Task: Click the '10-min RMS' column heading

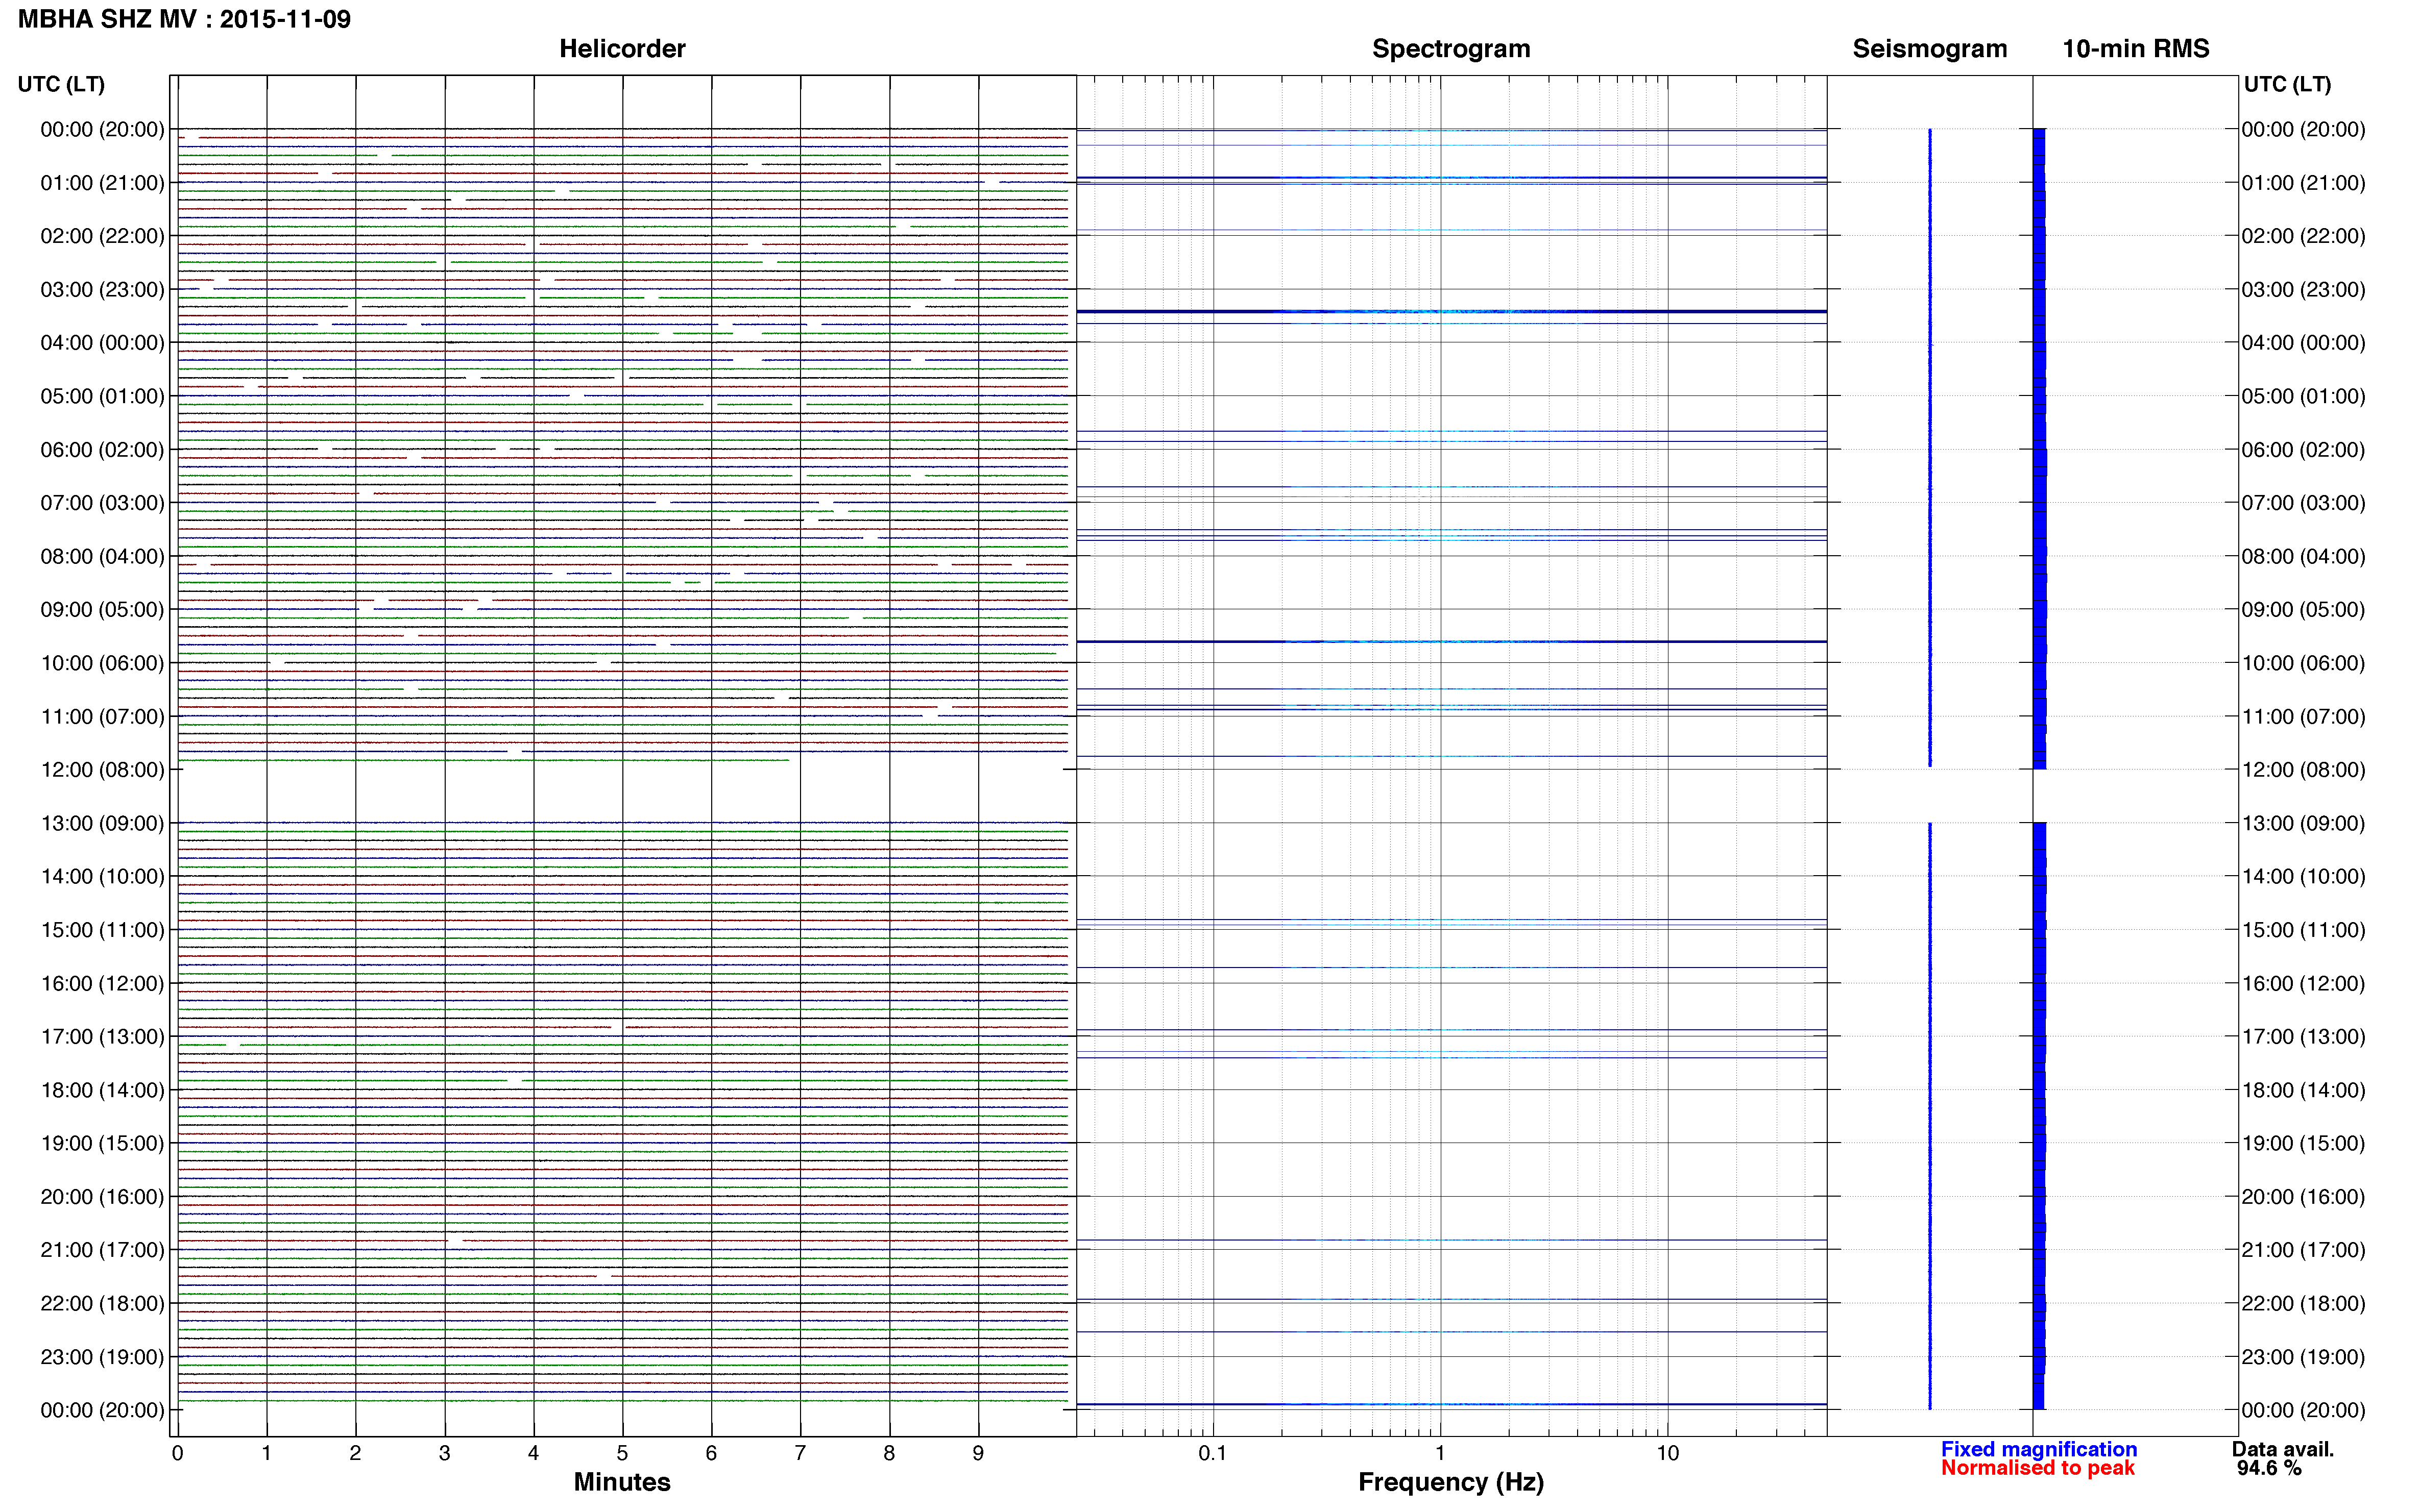Action: click(2136, 49)
